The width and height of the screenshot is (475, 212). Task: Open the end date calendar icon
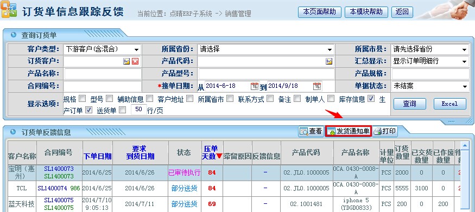point(317,86)
